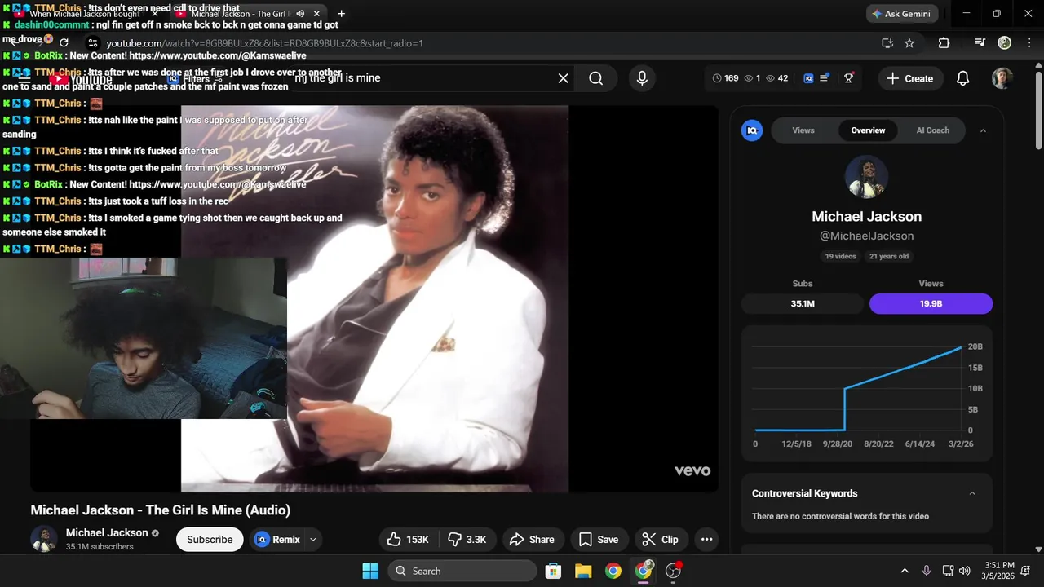Click the Share button
The width and height of the screenshot is (1044, 587).
point(532,539)
